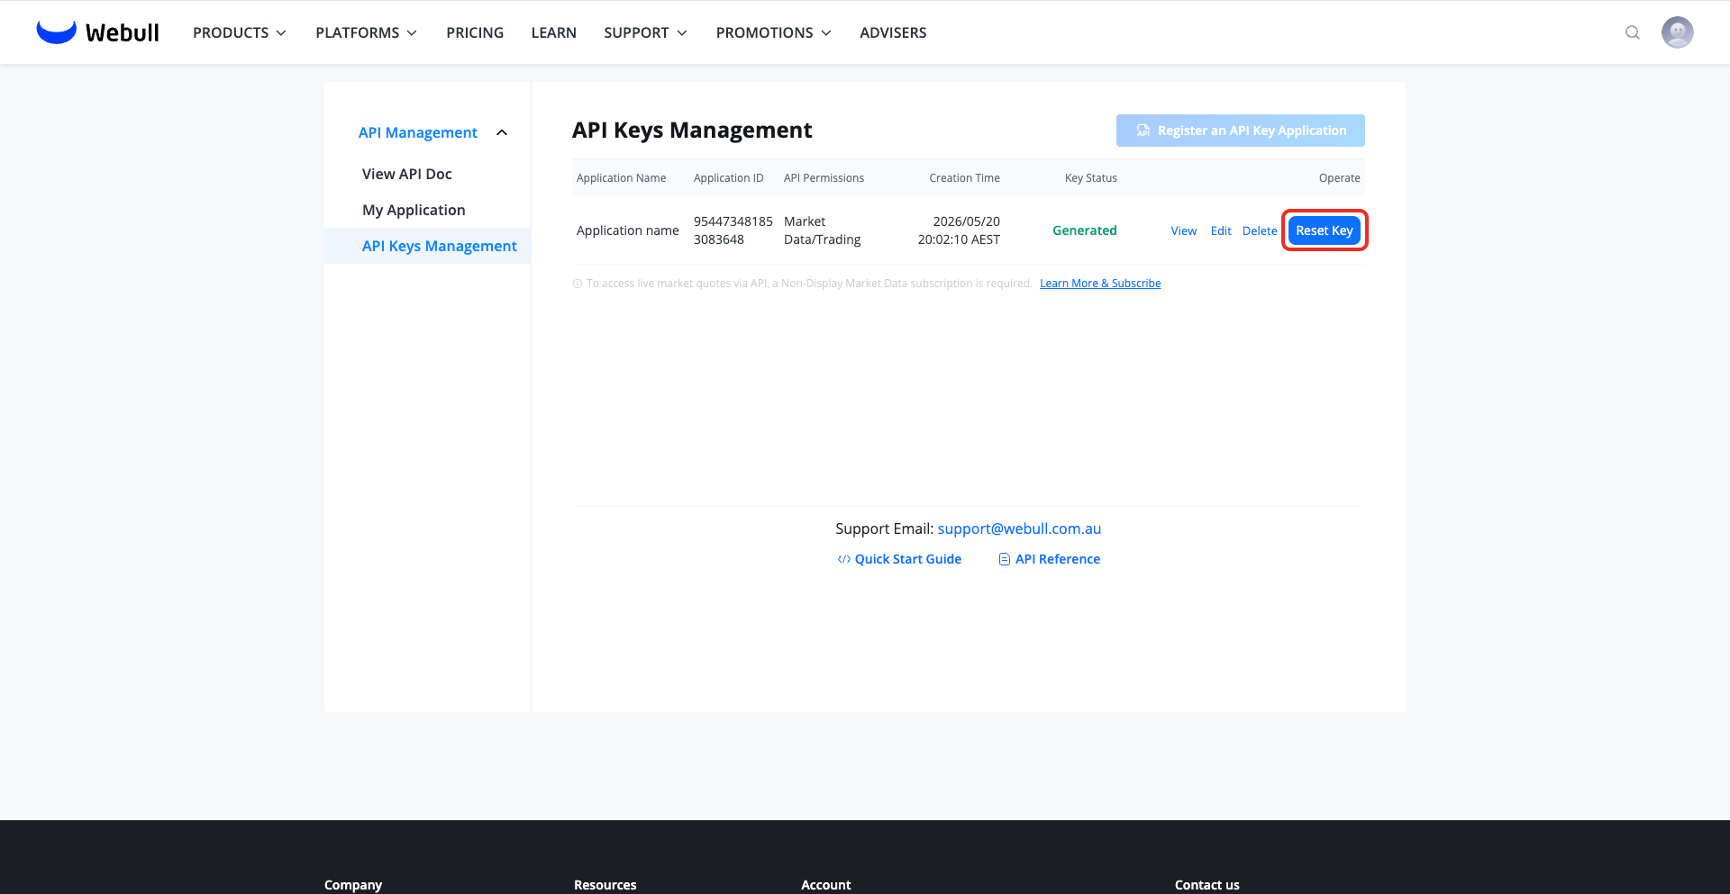Open the PRICING menu item
Screen dimensions: 1730x894
[475, 32]
